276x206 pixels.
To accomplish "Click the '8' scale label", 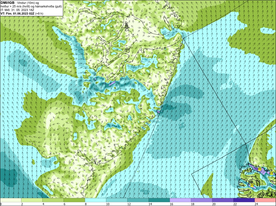I will tap(86, 204).
